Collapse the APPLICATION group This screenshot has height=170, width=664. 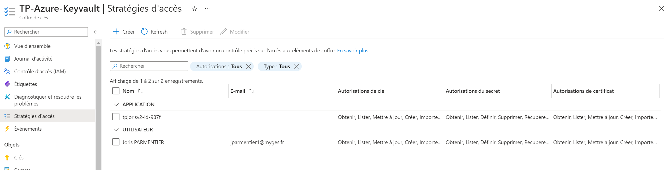pos(116,104)
